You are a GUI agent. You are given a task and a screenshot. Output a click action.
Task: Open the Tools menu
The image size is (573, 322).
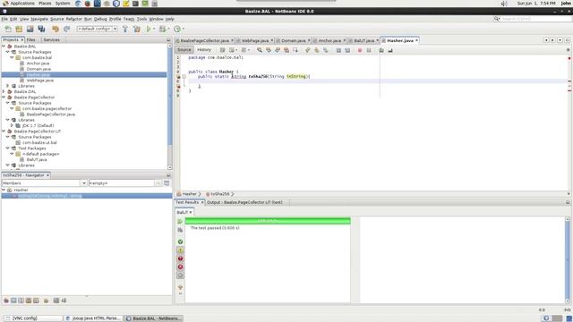141,19
